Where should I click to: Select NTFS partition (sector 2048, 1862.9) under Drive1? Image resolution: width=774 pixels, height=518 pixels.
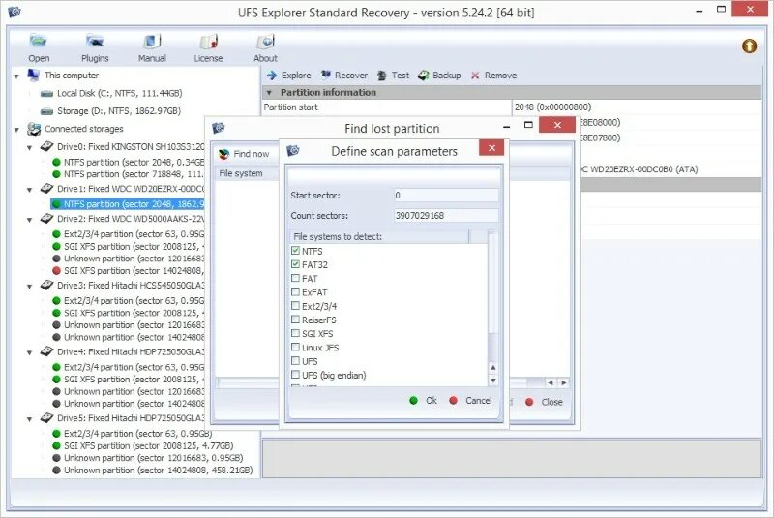(128, 204)
